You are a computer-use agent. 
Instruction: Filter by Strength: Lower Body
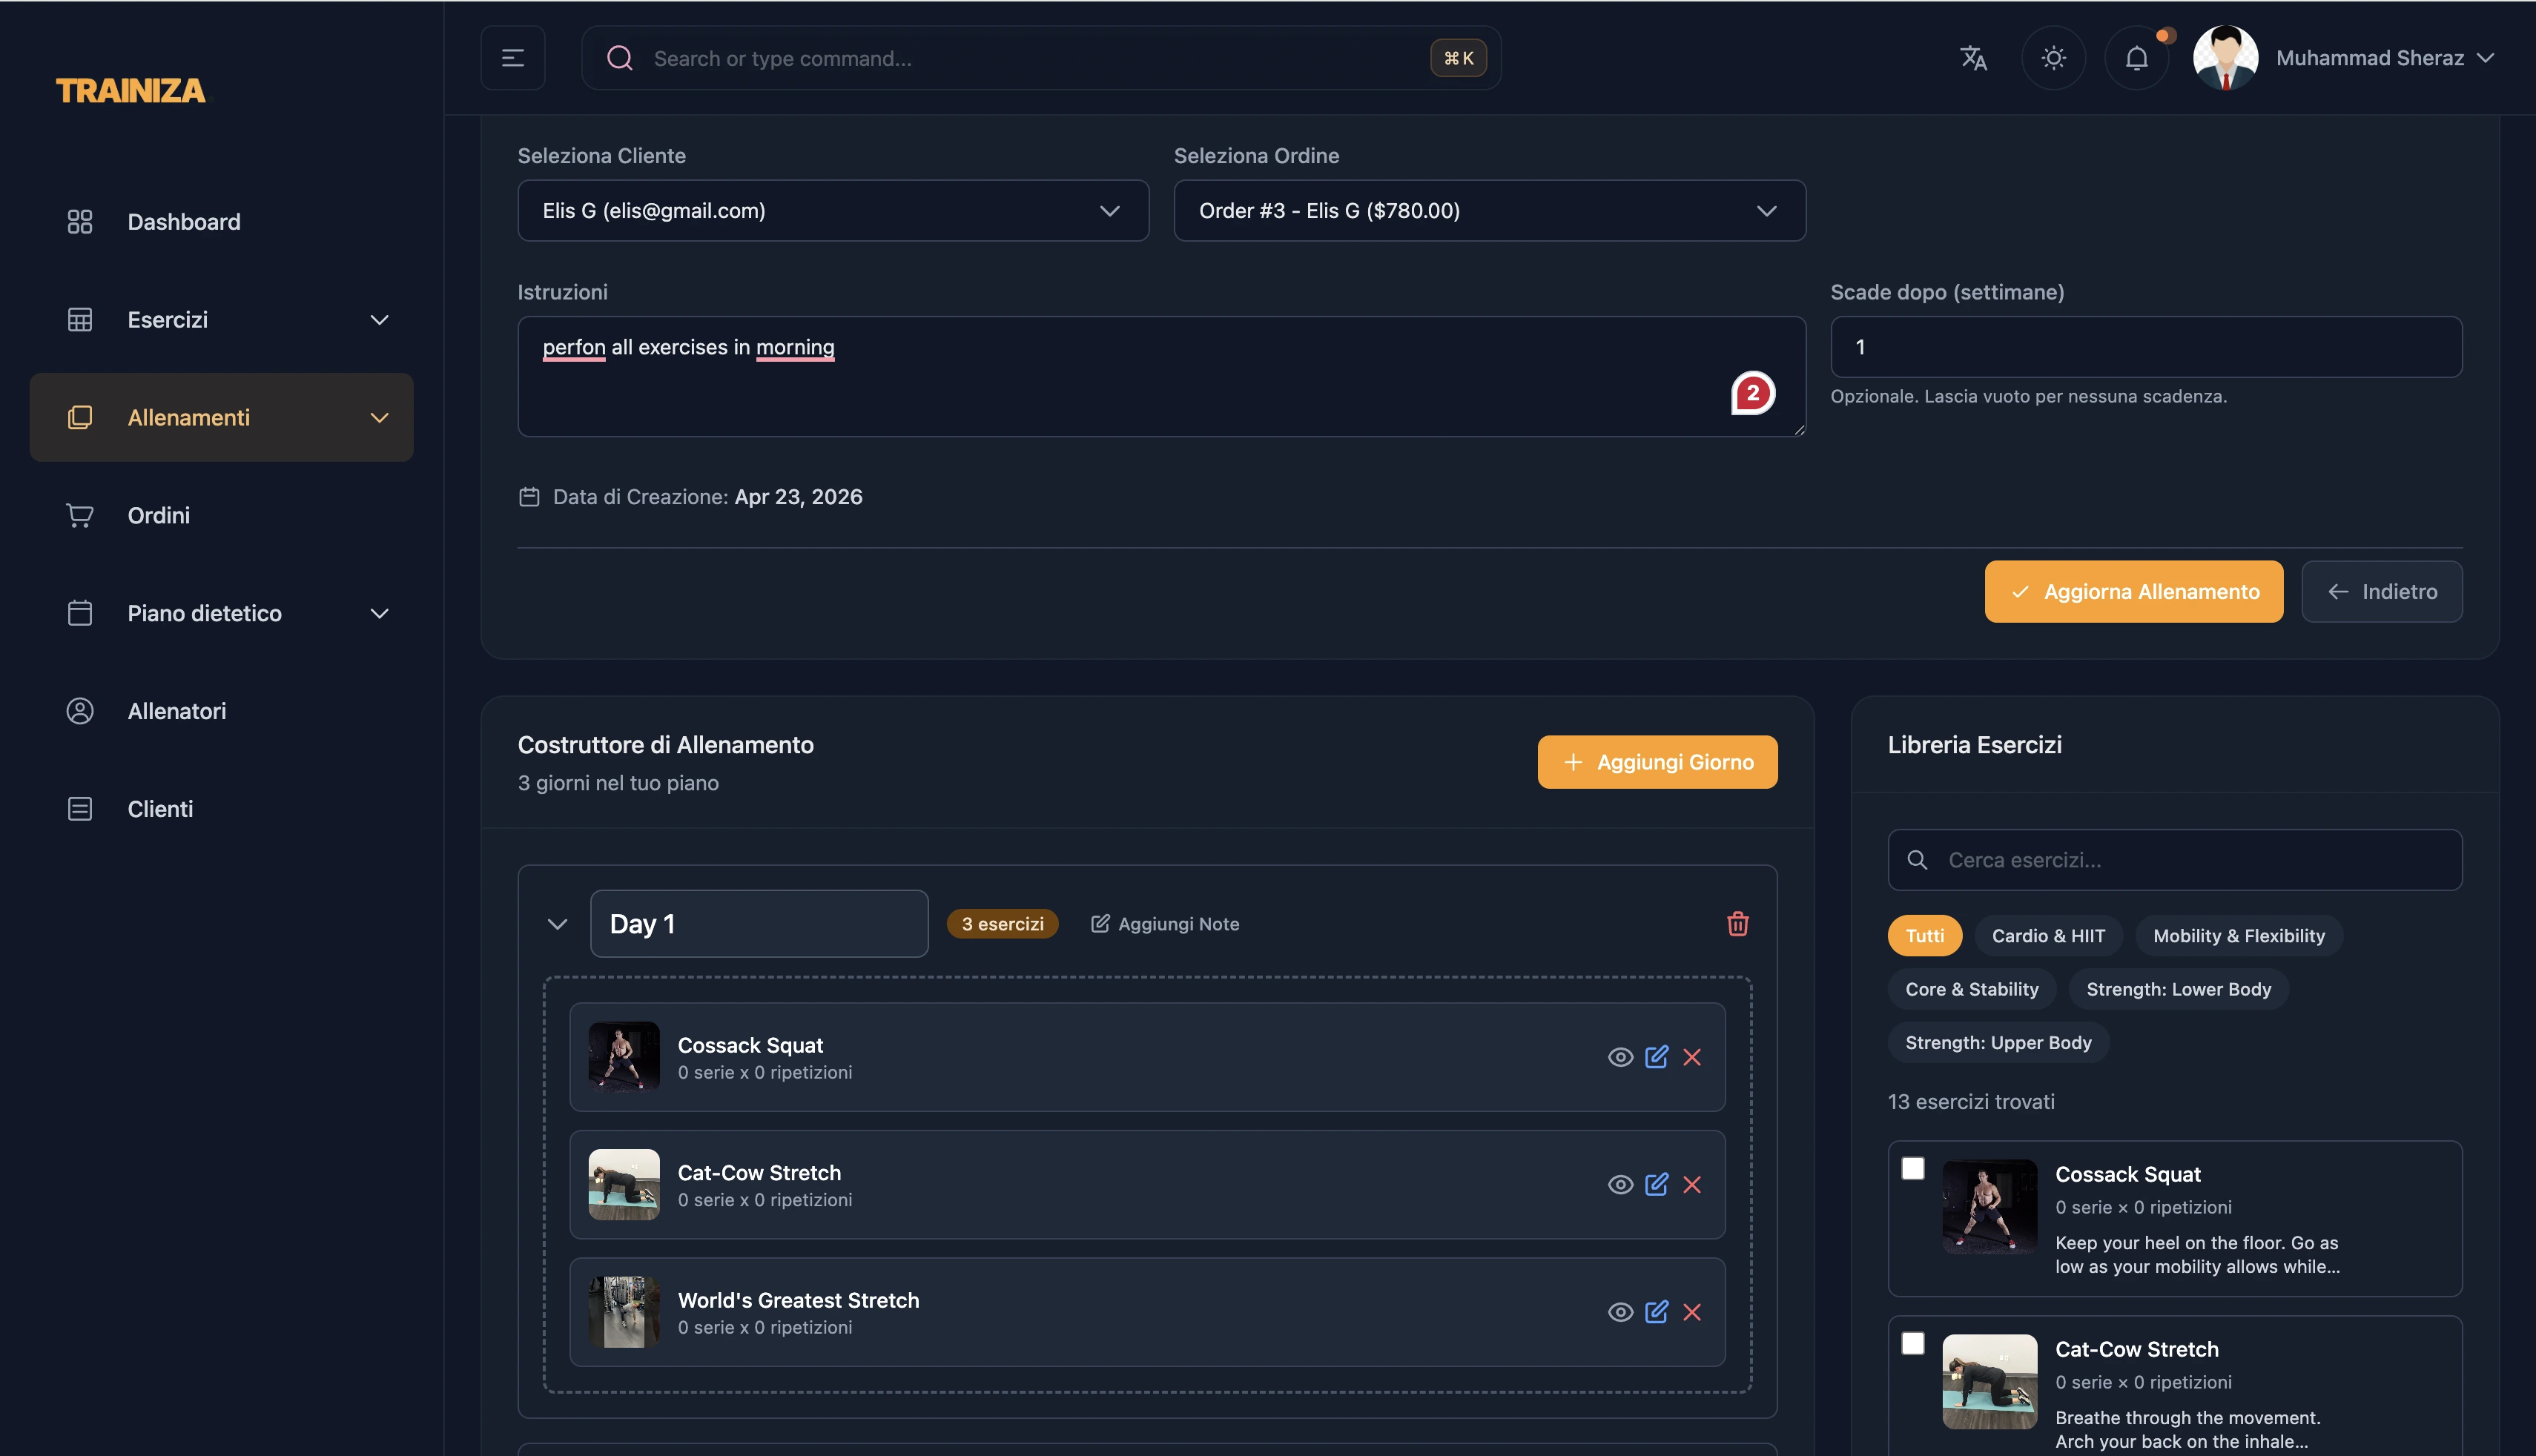click(x=2178, y=990)
